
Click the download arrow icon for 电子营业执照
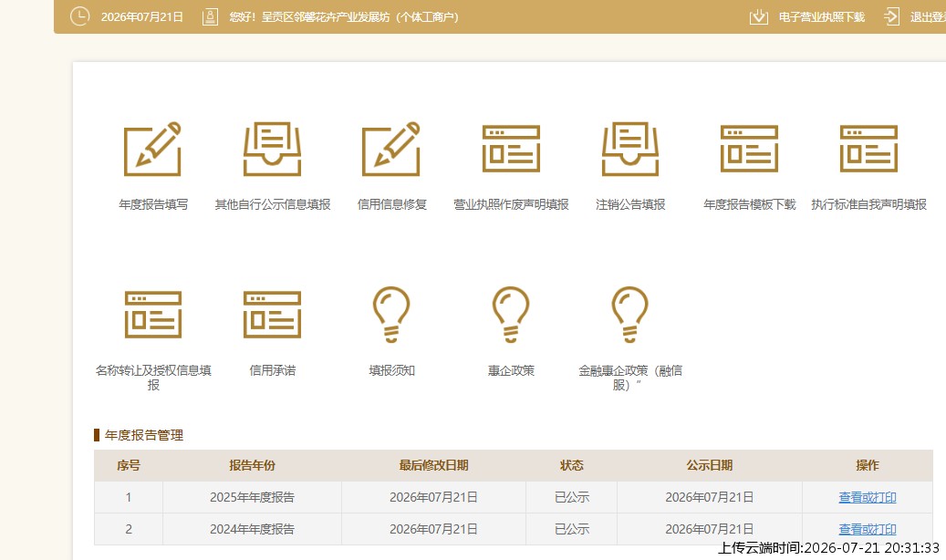[x=758, y=17]
